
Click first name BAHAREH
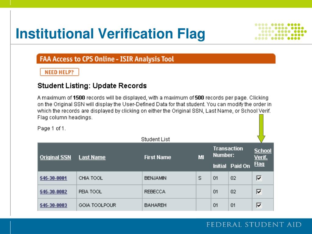(155, 205)
